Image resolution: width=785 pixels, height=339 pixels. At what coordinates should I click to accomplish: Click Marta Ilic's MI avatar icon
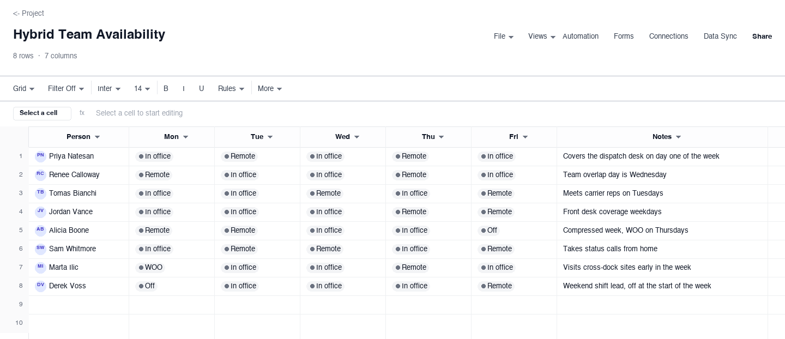point(40,268)
